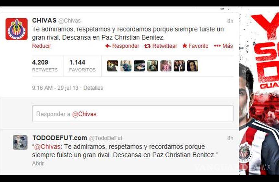
Task: Open the @Chivas handle in header
Action: [x=69, y=21]
